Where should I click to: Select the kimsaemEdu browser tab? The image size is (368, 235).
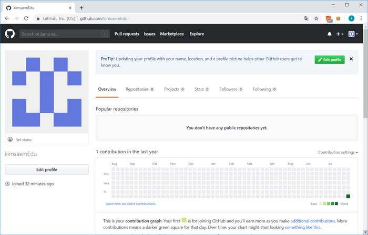click(x=39, y=8)
